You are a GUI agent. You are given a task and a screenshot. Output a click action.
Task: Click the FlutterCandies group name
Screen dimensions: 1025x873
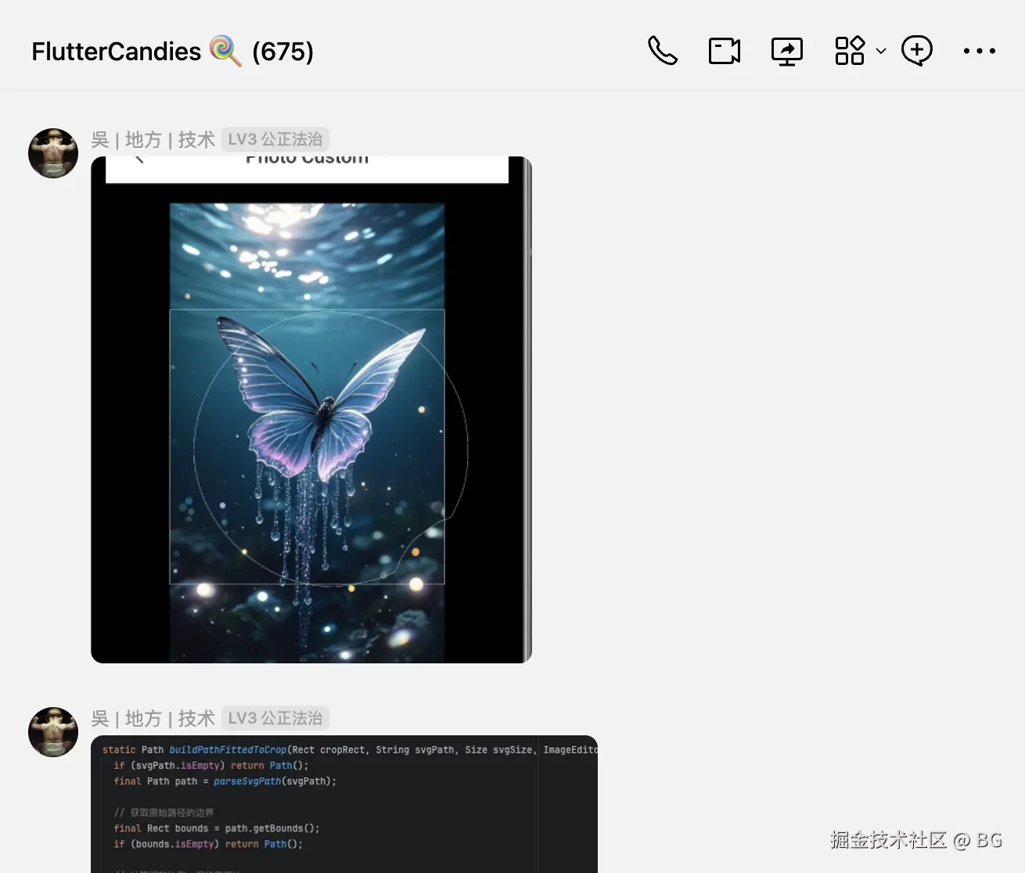116,52
